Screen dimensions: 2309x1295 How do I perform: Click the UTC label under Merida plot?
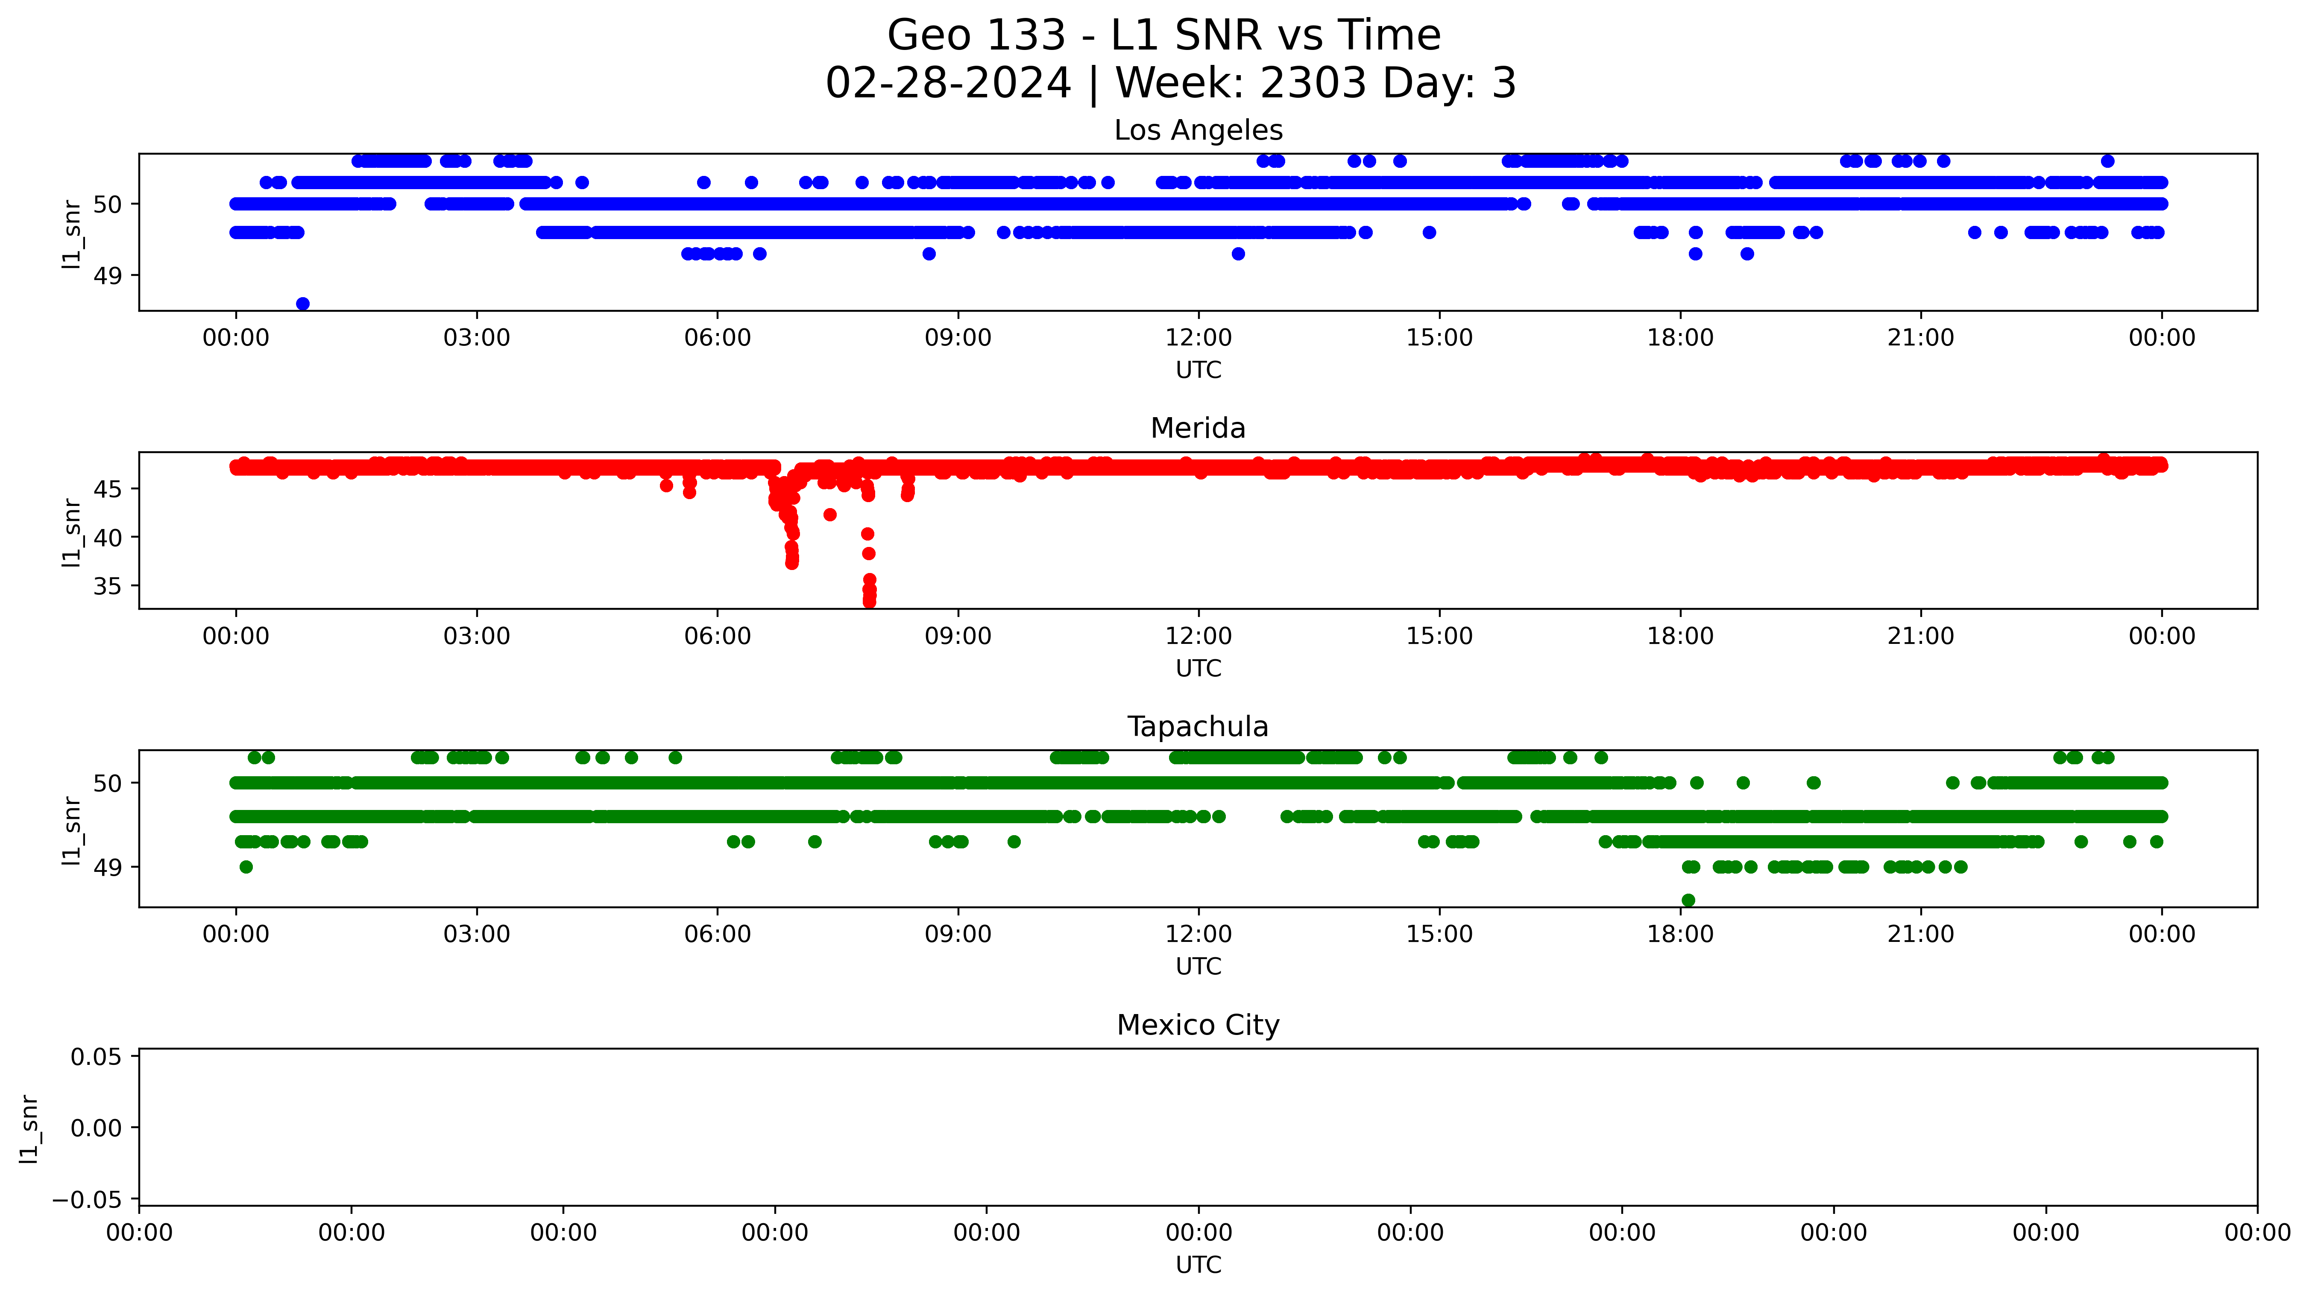click(x=1198, y=669)
